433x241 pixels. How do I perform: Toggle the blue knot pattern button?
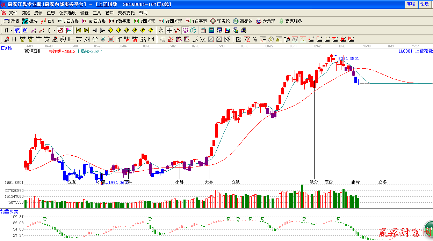coord(17,30)
